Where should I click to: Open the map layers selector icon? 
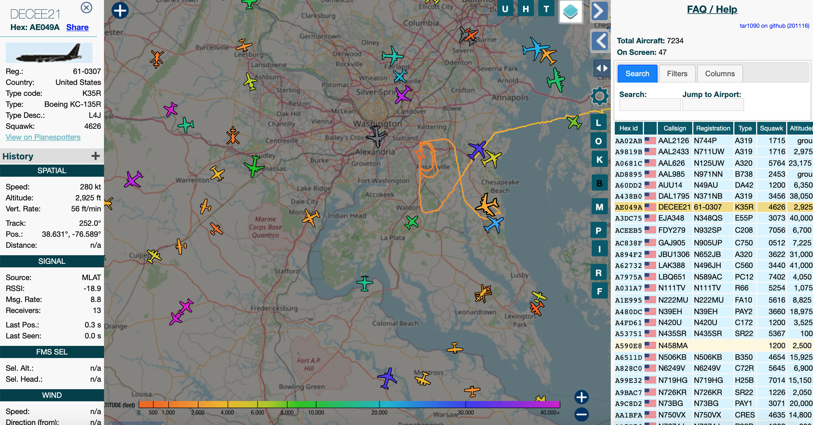[570, 12]
